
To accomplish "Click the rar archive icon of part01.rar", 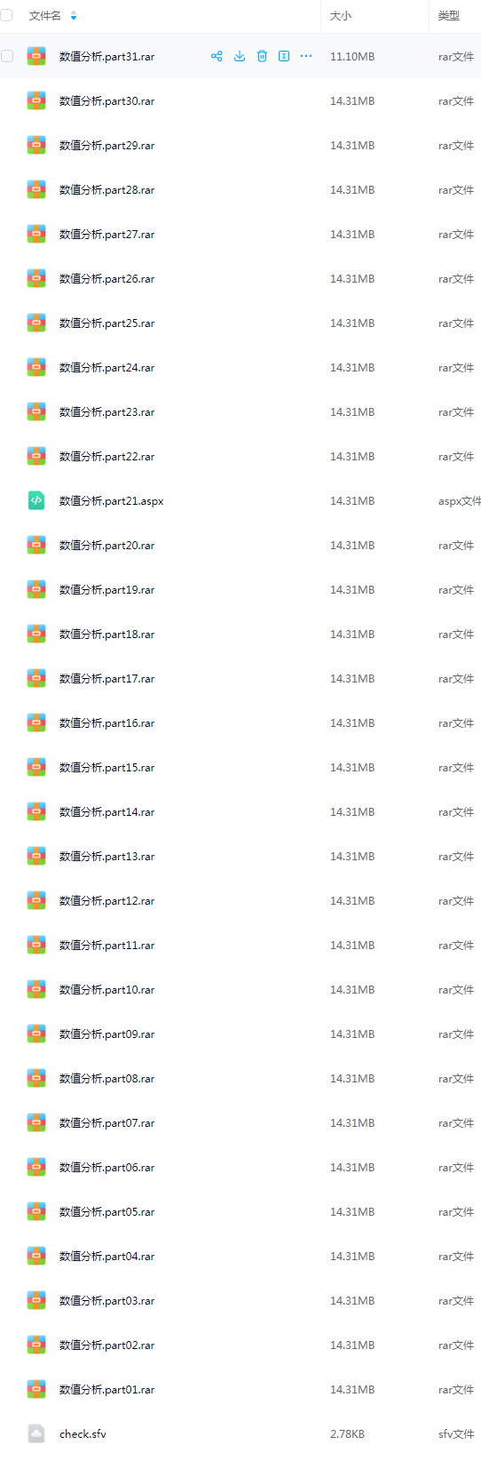I will [x=36, y=1389].
